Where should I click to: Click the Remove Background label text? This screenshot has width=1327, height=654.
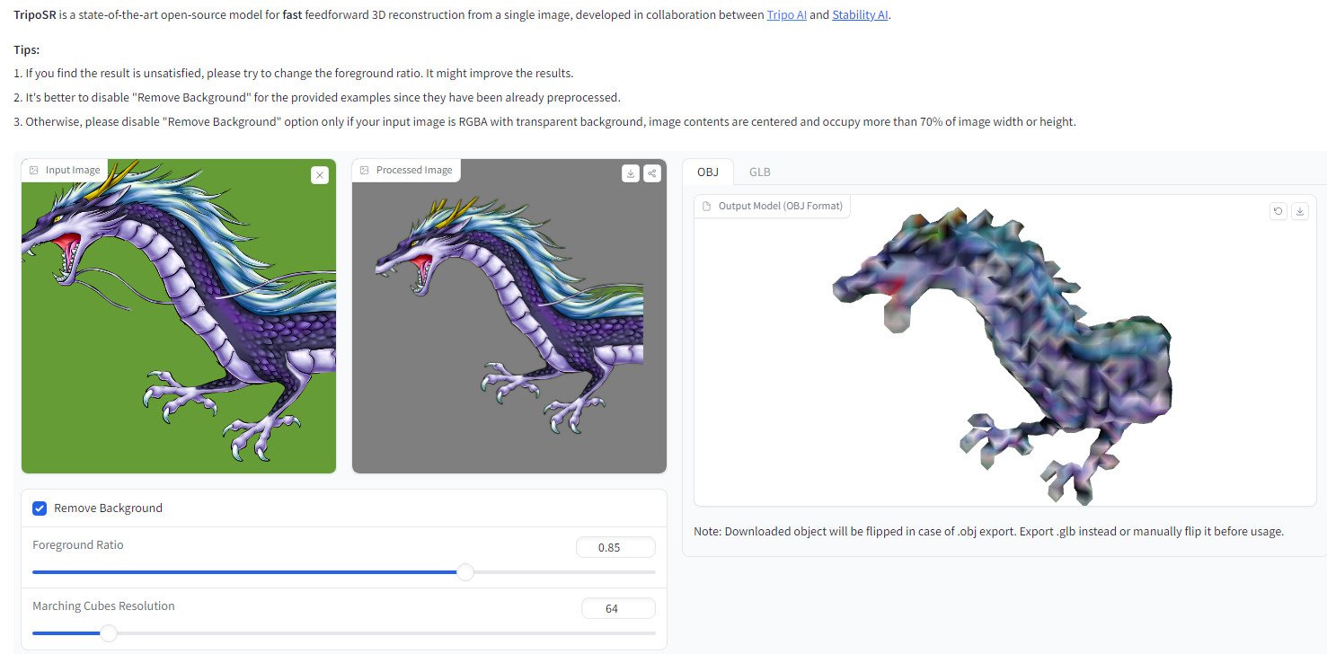click(x=108, y=508)
